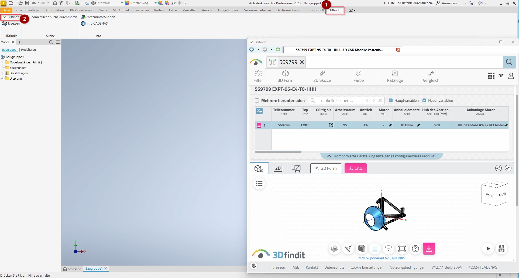
Task: Open the Material dropdown in the toolbar
Action: pos(122,3)
